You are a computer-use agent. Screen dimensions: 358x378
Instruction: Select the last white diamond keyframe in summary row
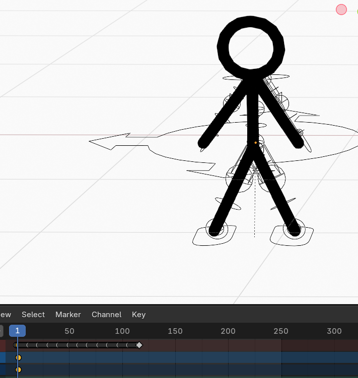coord(139,345)
